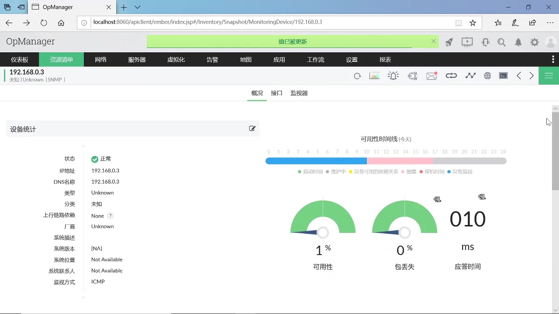Open new browser tab

[124, 7]
